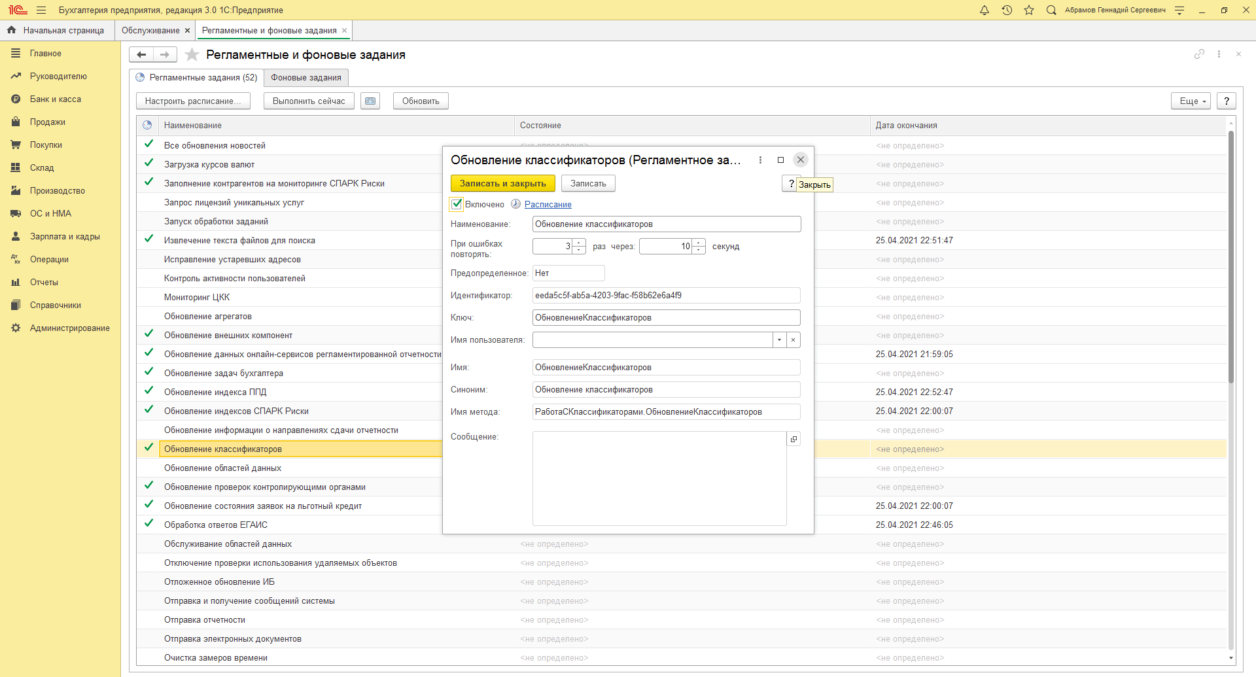
Task: Click Записать и закрыть in dialog
Action: pyautogui.click(x=502, y=184)
